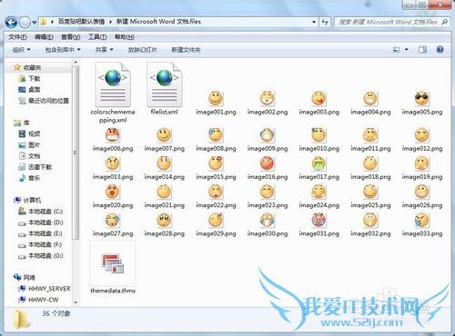
Task: Click the refresh button next to address bar
Action: (325, 22)
